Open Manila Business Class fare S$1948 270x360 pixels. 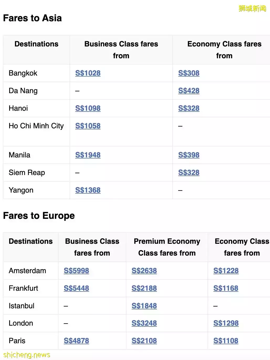pos(88,155)
